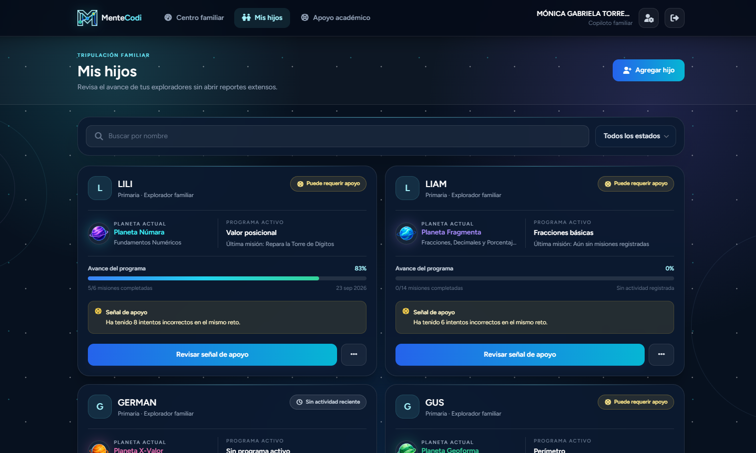Image resolution: width=756 pixels, height=453 pixels.
Task: Click GUS's avatar letter badge
Action: point(407,407)
